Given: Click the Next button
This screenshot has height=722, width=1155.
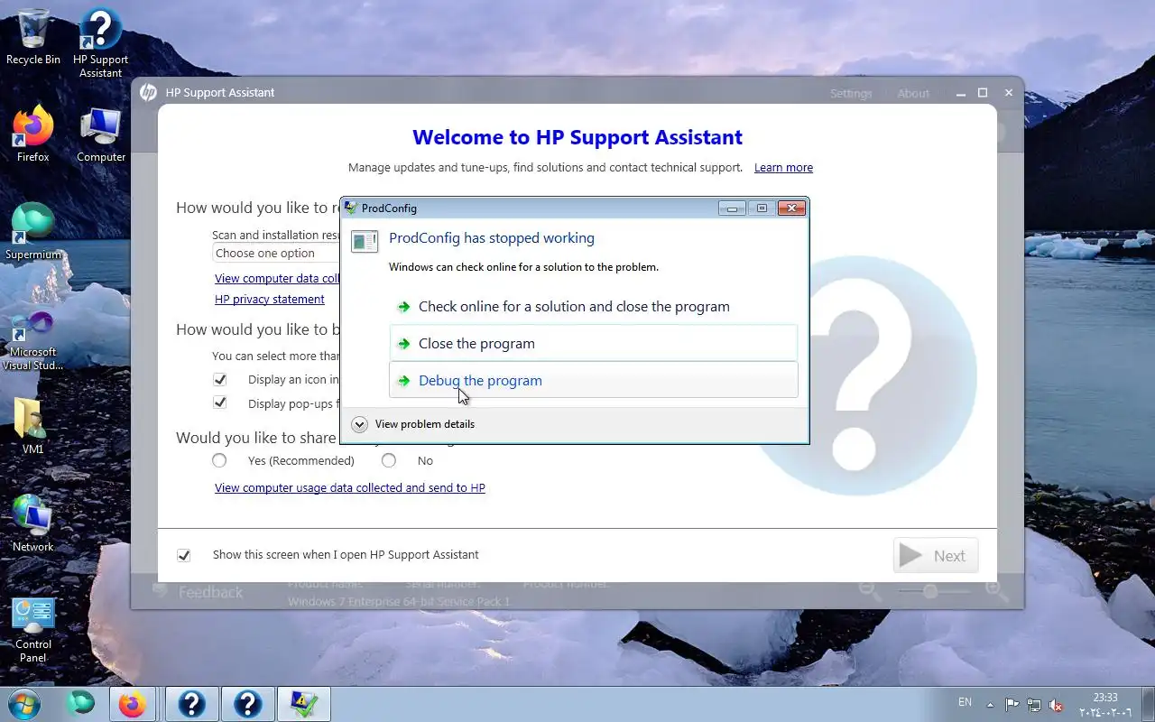Looking at the screenshot, I should click(936, 556).
